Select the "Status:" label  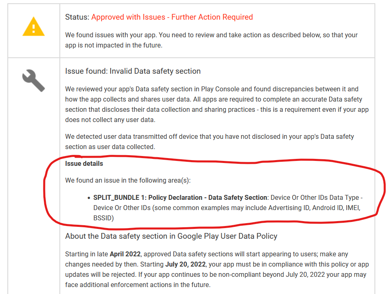pyautogui.click(x=77, y=17)
